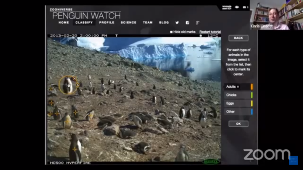Image resolution: width=303 pixels, height=170 pixels.
Task: Toggle the Hide old marks checkbox
Action: [x=171, y=32]
